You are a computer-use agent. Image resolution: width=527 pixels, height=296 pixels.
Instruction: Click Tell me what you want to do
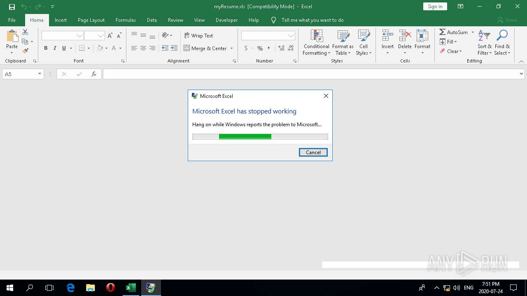click(x=312, y=20)
